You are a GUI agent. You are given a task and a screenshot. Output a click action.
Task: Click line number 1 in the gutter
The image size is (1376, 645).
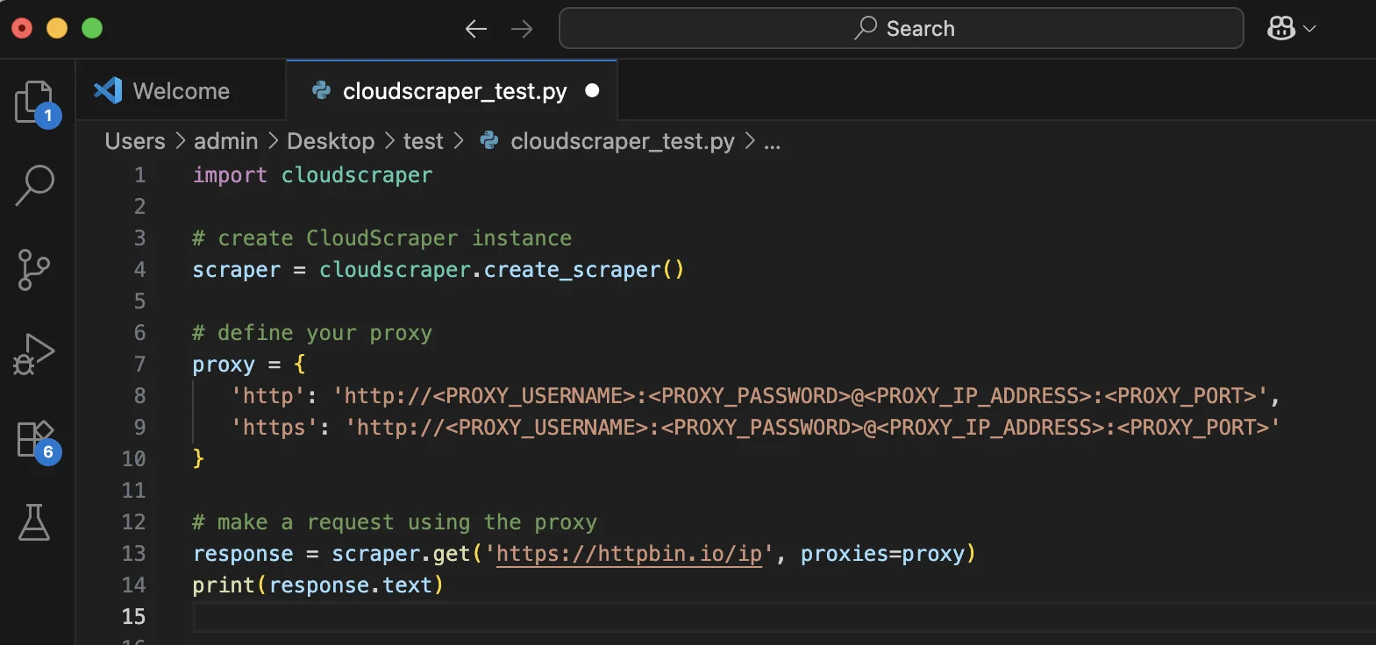(139, 175)
